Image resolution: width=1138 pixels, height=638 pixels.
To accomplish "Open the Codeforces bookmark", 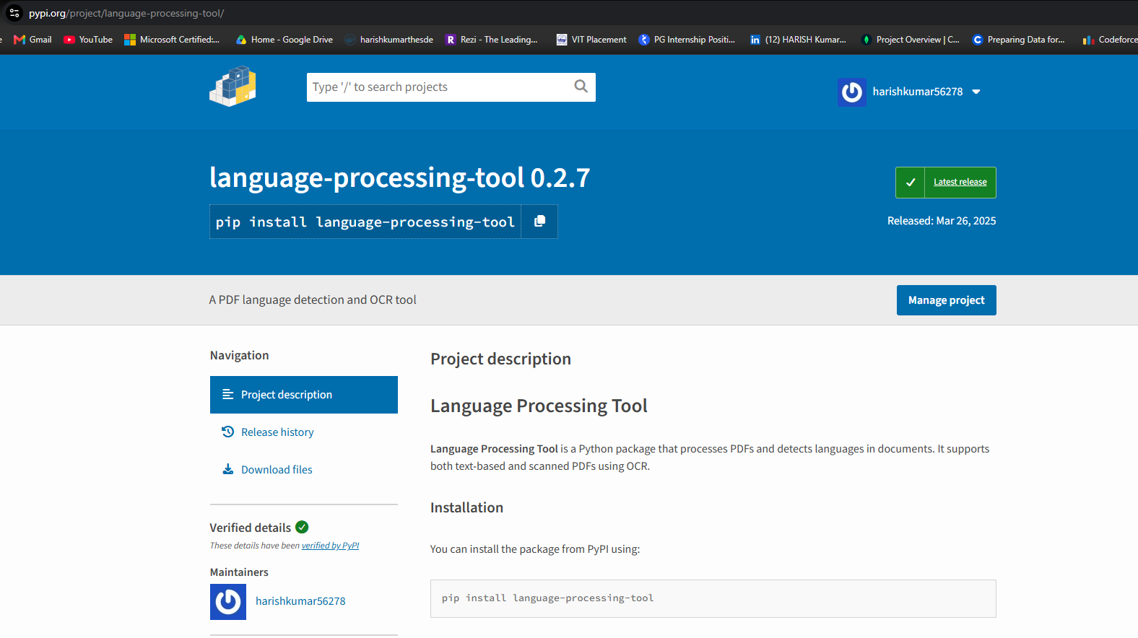I will [x=1111, y=40].
